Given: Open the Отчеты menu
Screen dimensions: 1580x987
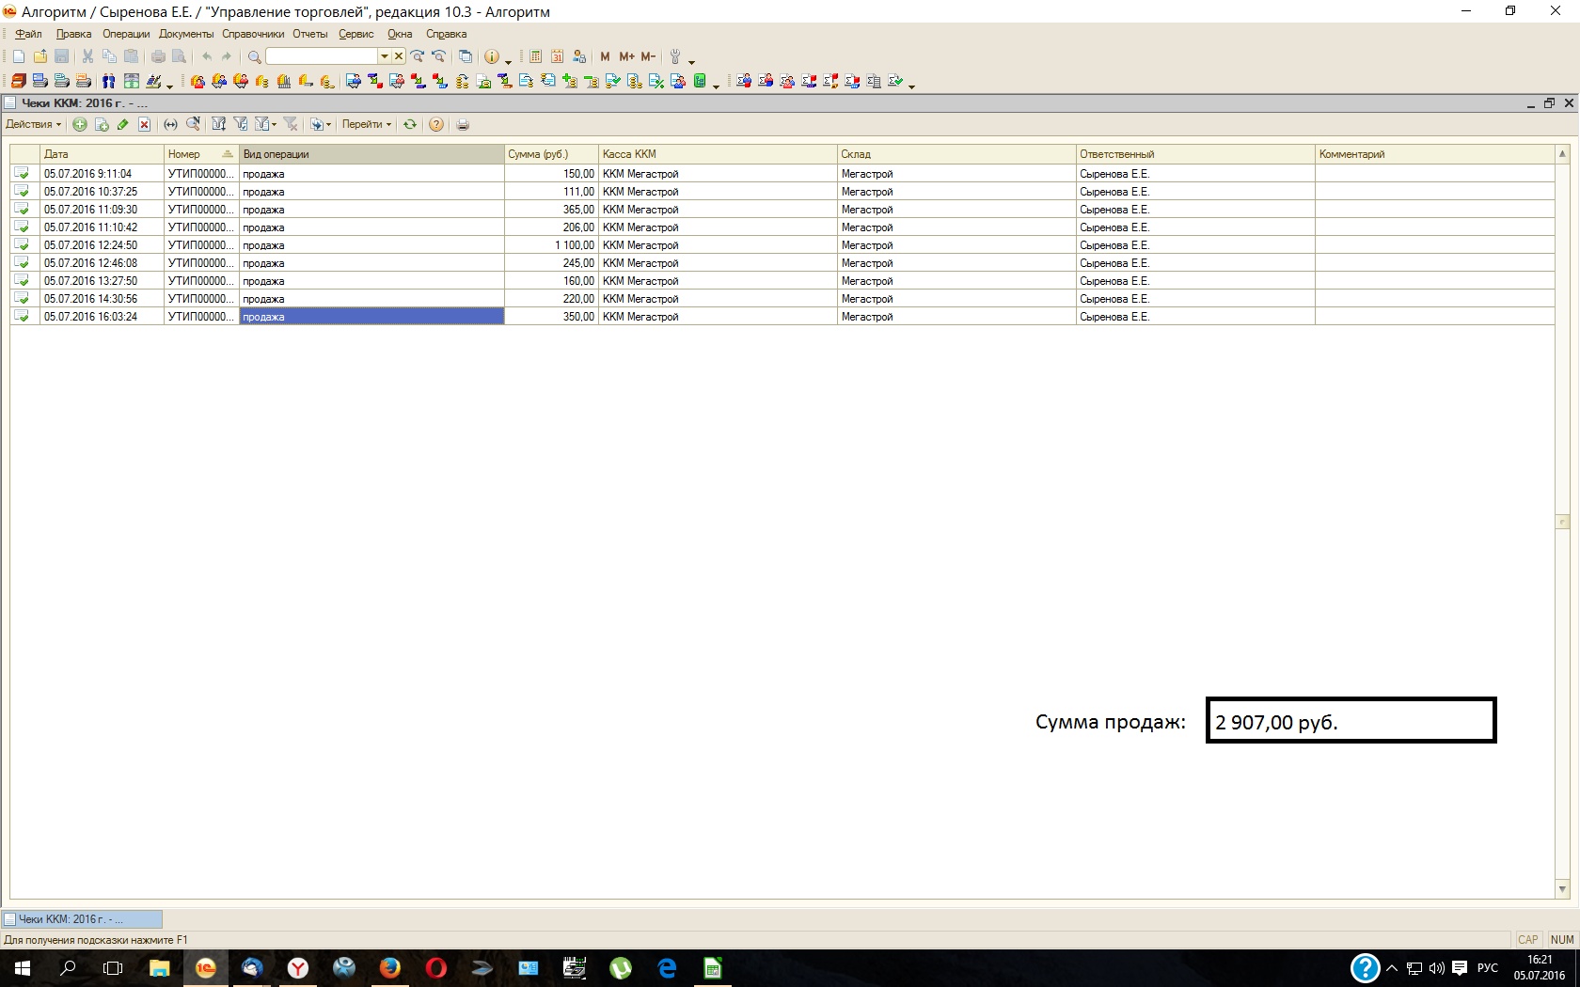Looking at the screenshot, I should 309,34.
